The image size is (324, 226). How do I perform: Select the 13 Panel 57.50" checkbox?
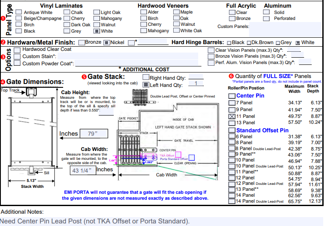[232, 123]
